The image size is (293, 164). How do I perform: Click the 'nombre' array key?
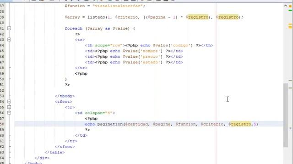[x=150, y=51]
